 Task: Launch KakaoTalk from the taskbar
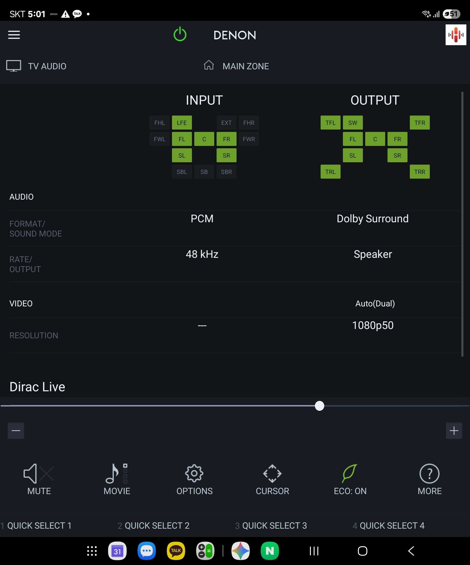(x=176, y=551)
